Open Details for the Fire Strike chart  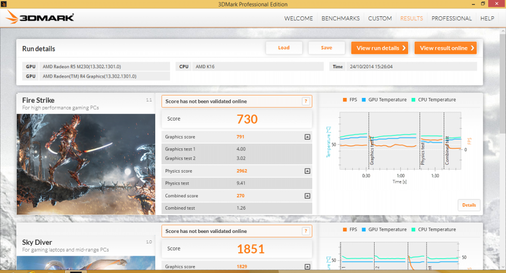tap(468, 205)
